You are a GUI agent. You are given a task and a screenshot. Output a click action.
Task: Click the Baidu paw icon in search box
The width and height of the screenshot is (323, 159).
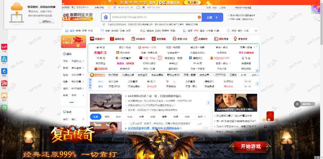pyautogui.click(x=106, y=17)
